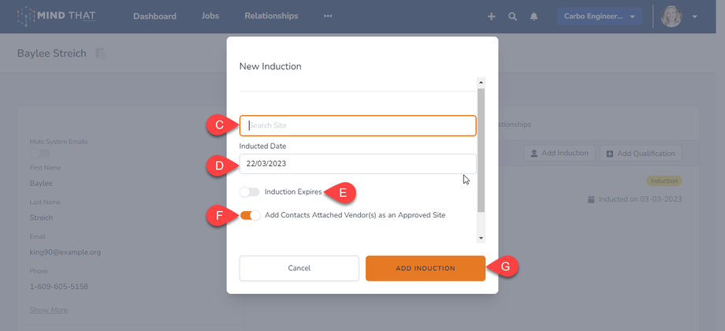This screenshot has height=331, width=725.
Task: Go to the Dashboard menu
Action: click(x=154, y=16)
